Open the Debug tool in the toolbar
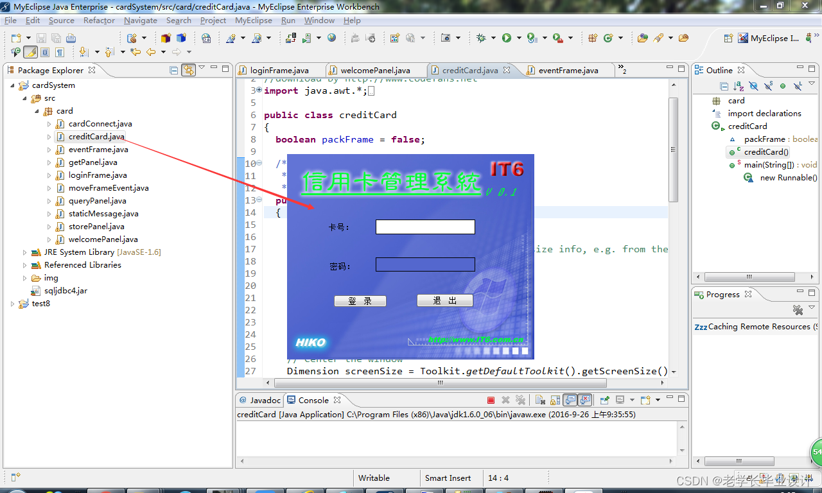This screenshot has height=493, width=822. 480,38
